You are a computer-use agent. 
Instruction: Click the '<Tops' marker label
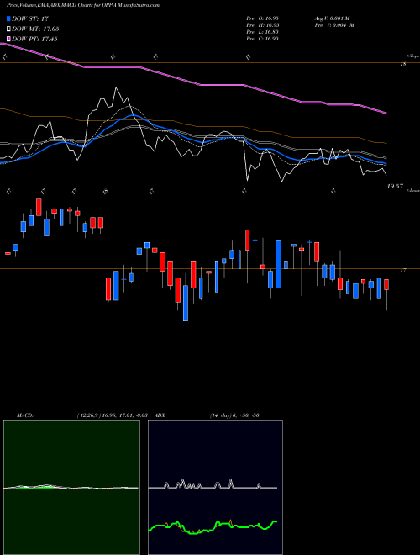point(412,56)
